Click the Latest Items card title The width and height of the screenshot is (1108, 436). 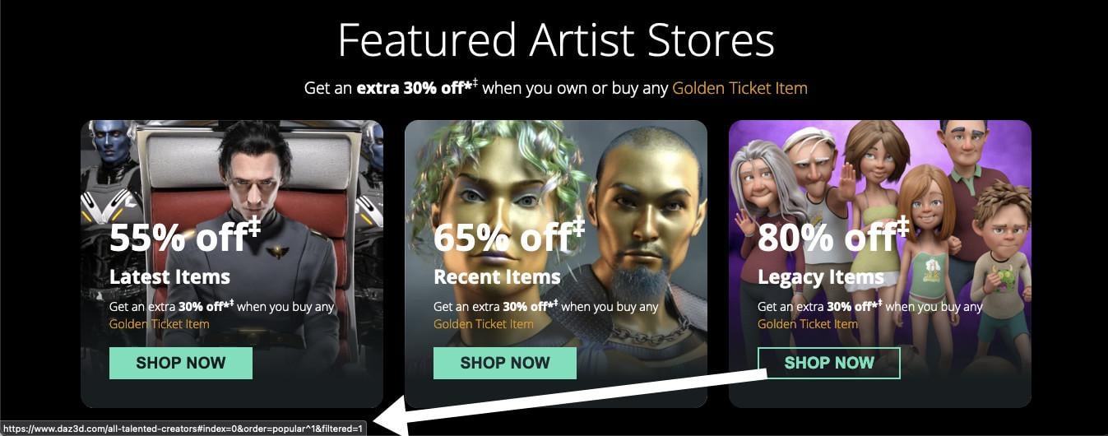pyautogui.click(x=169, y=276)
